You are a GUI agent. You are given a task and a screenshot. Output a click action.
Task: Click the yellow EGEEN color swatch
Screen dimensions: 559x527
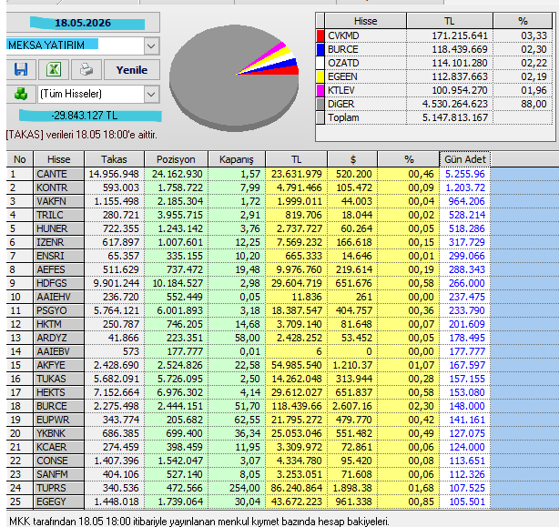point(320,76)
